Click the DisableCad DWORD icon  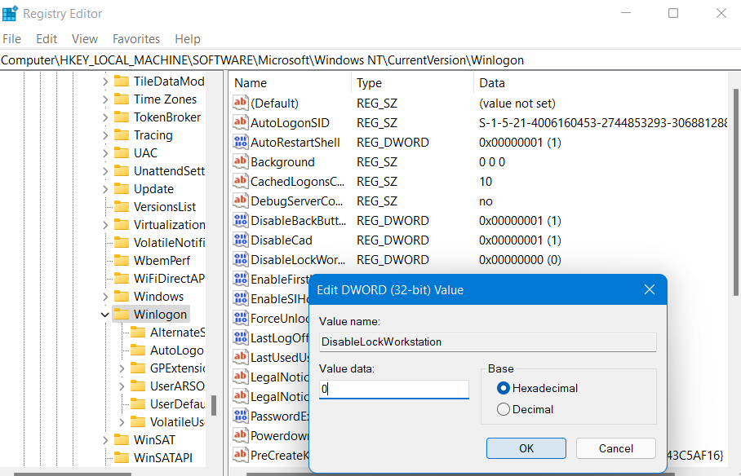240,240
